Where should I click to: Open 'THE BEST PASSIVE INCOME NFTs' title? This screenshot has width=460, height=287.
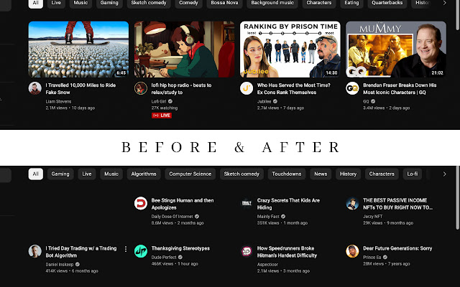(x=397, y=204)
